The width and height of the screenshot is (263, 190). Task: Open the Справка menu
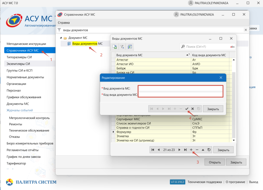[64, 23]
